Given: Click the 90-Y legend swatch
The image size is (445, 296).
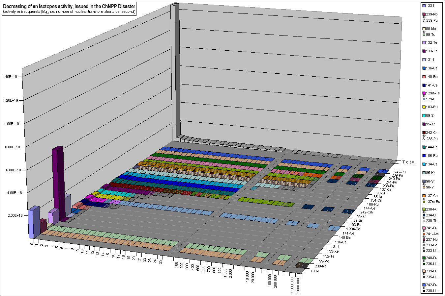Looking at the screenshot, I should [x=424, y=187].
